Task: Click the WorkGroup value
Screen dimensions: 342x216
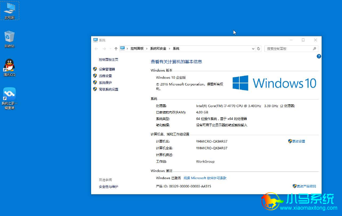Action: (x=205, y=162)
